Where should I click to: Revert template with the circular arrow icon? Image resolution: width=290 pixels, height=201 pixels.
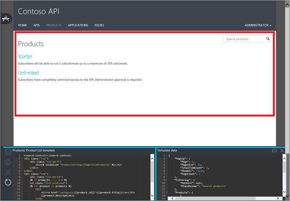pos(8,182)
